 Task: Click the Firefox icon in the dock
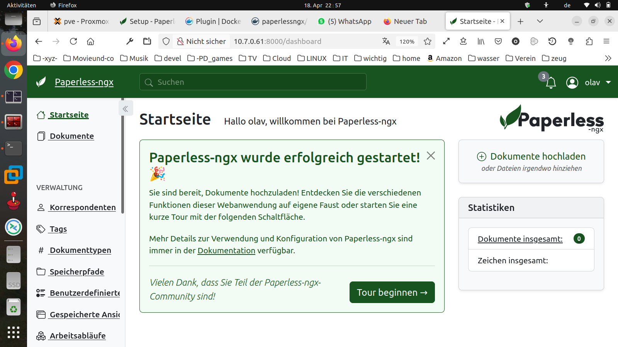pyautogui.click(x=14, y=43)
